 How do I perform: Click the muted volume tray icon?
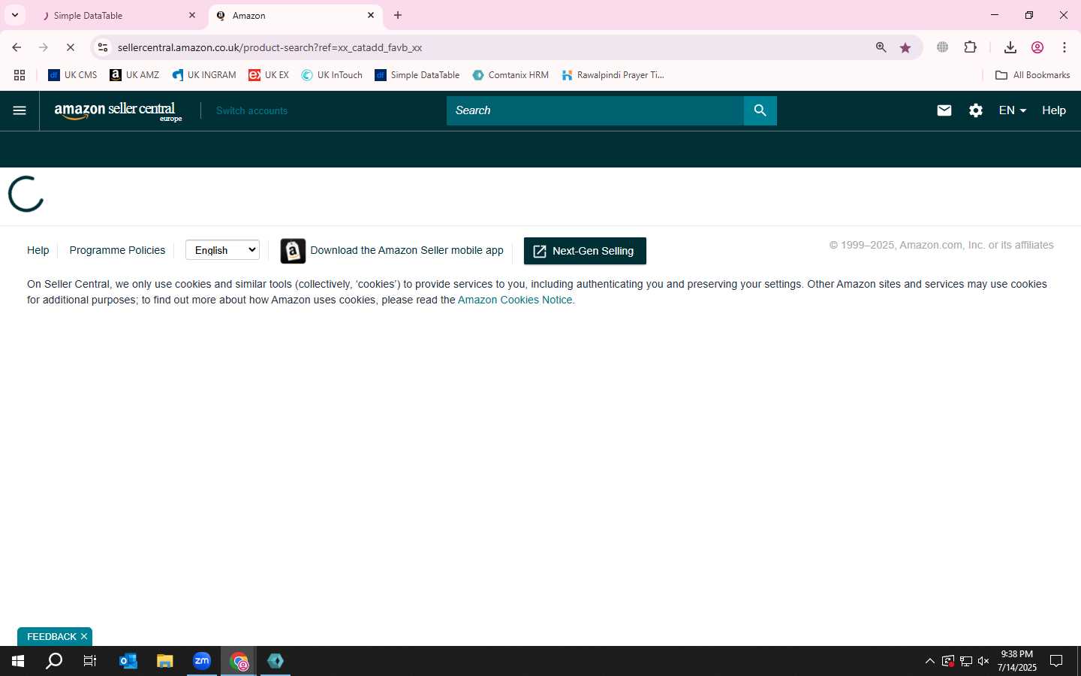pos(983,661)
